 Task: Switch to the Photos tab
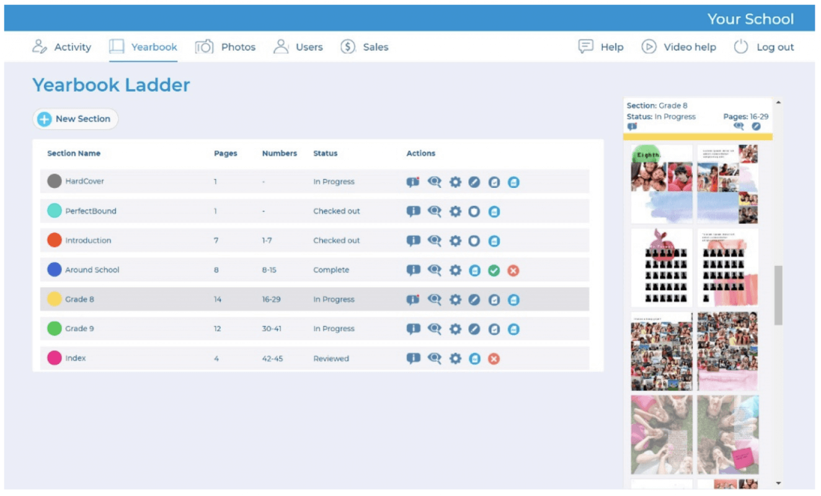226,47
